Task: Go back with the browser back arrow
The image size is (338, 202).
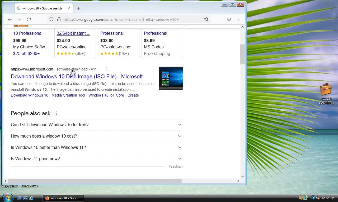Action: [x=10, y=19]
